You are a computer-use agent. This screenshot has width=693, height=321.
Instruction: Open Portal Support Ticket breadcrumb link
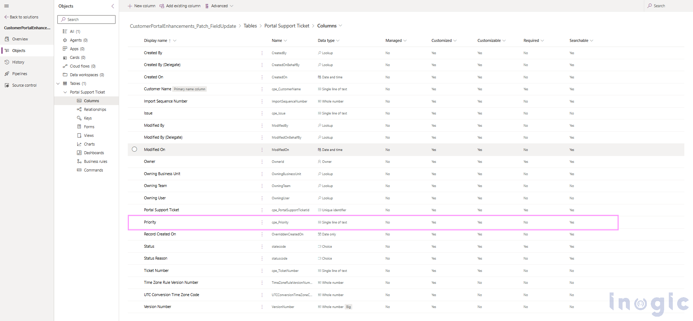[x=287, y=26]
